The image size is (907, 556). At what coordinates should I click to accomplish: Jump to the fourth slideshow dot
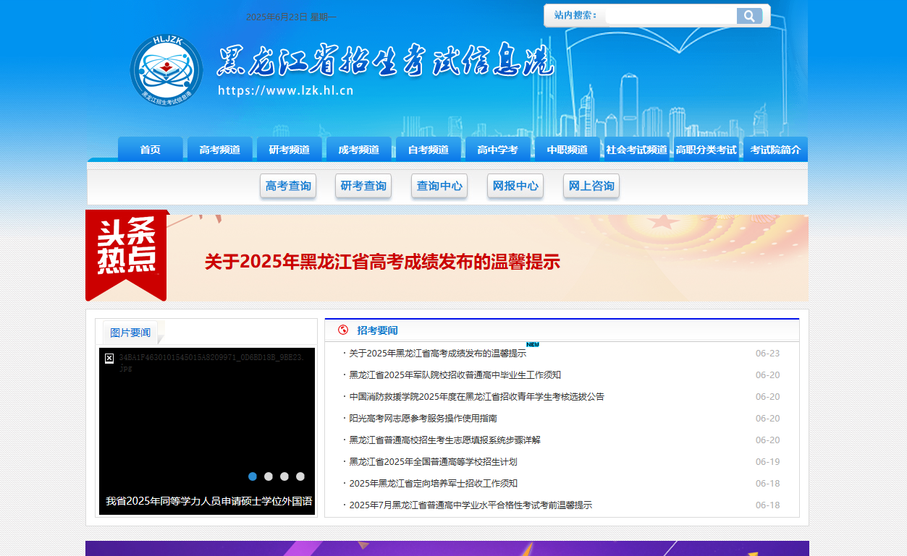point(300,476)
